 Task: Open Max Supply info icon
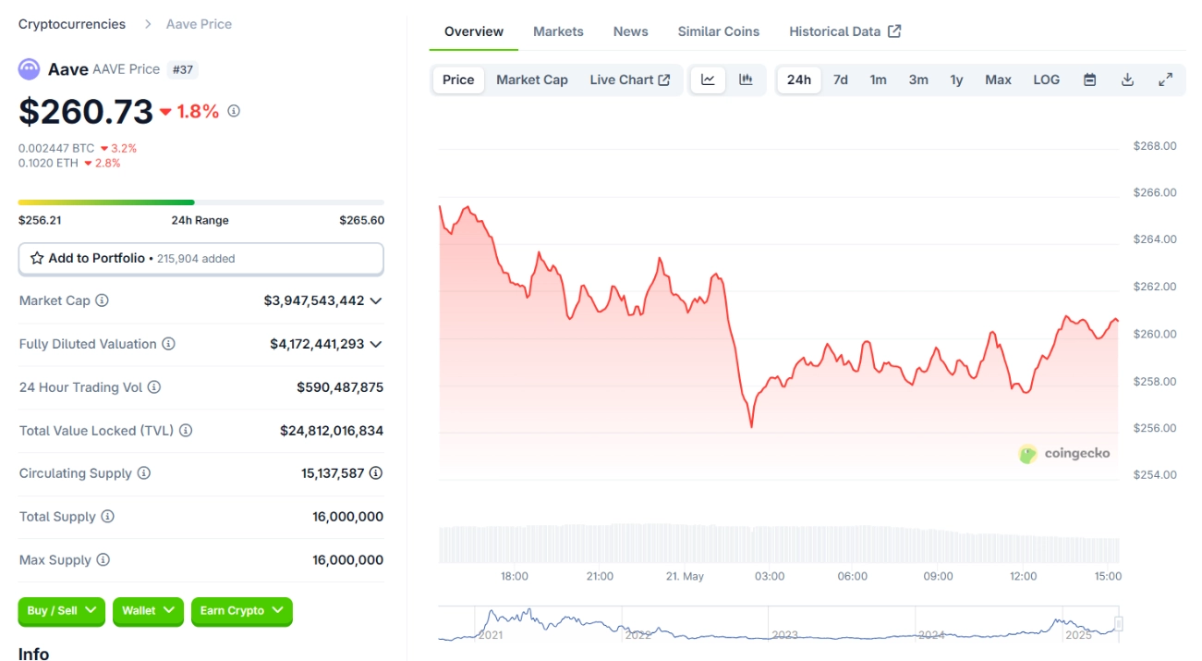click(x=103, y=560)
